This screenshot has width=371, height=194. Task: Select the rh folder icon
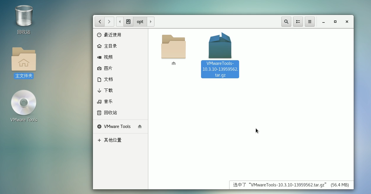coord(173,46)
